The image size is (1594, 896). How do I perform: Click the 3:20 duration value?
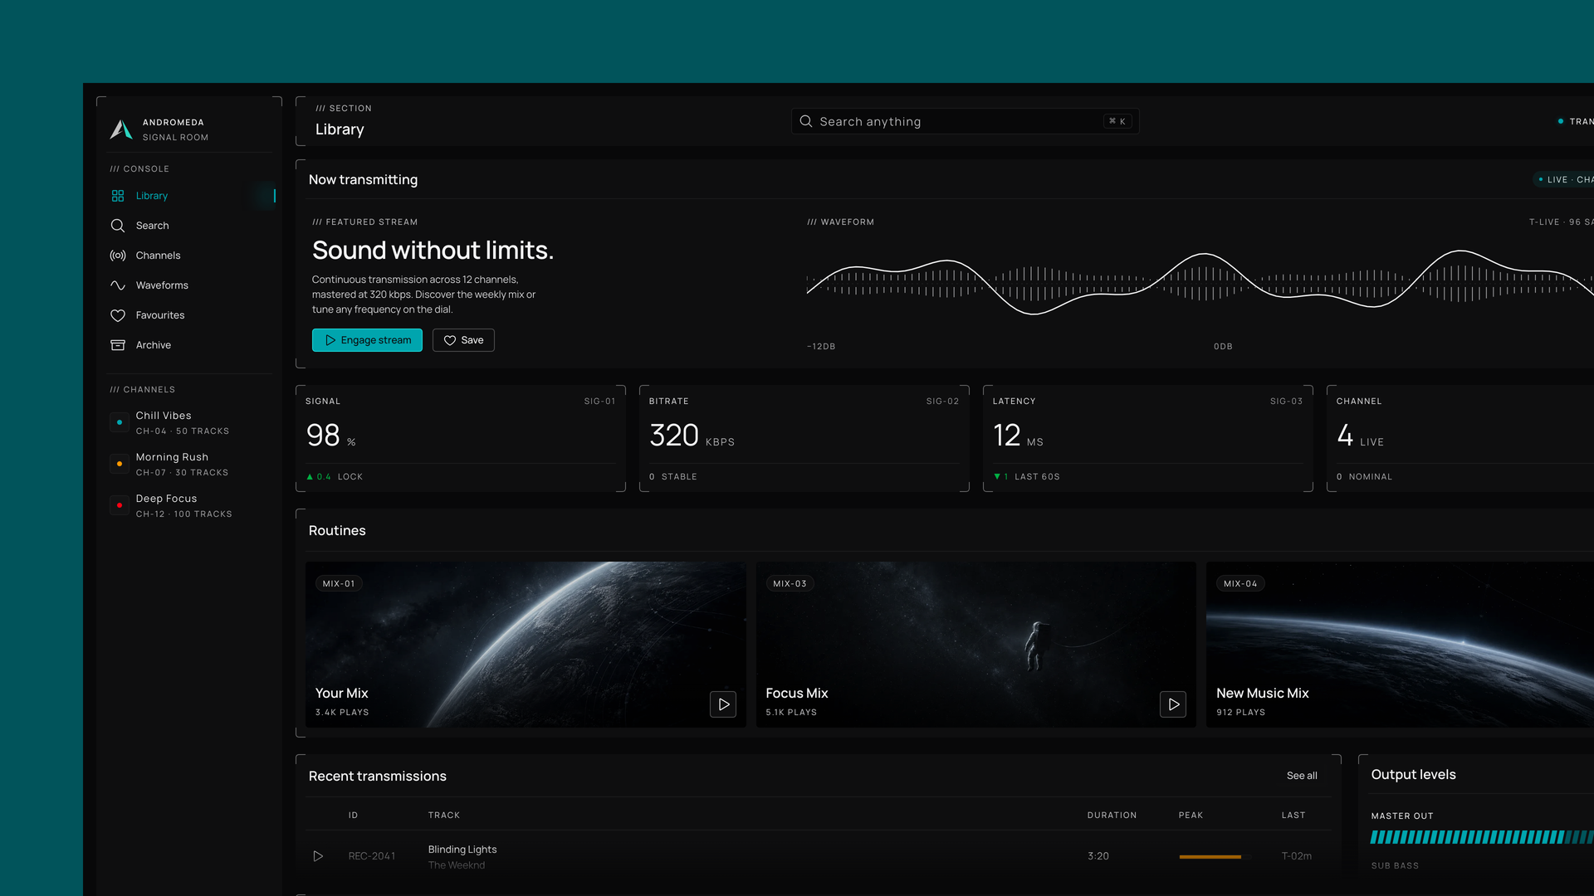point(1098,856)
